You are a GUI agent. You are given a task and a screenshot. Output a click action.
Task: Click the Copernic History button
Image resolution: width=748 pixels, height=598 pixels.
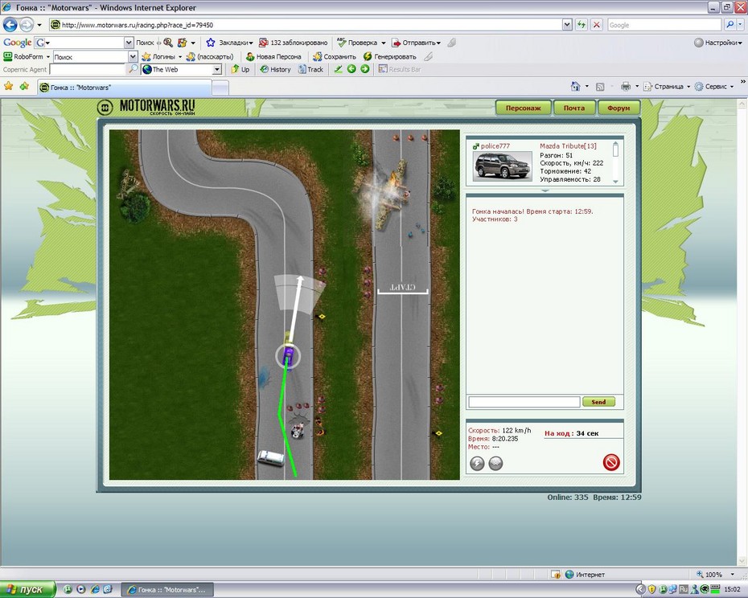coord(275,69)
